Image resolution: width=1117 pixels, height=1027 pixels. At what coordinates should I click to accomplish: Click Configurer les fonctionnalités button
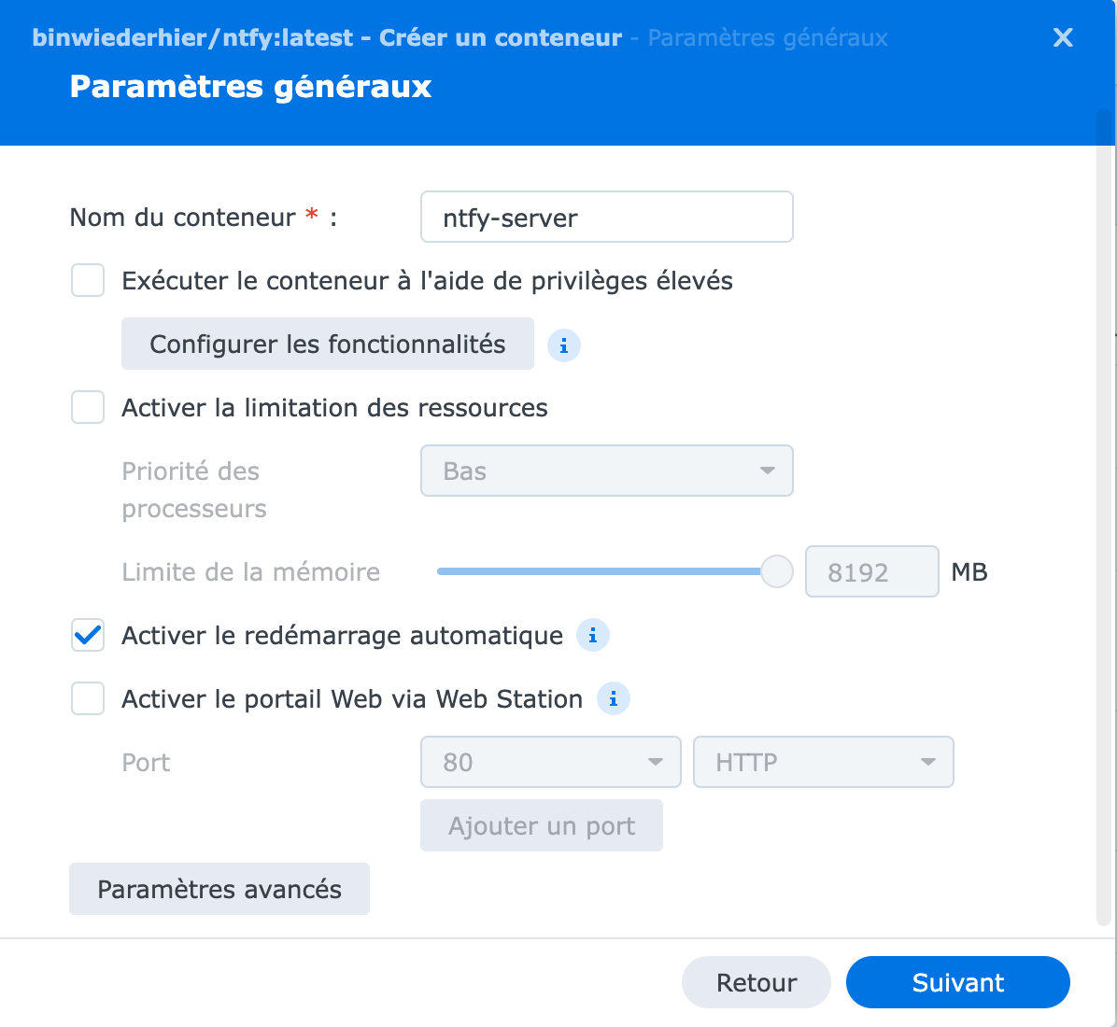328,344
